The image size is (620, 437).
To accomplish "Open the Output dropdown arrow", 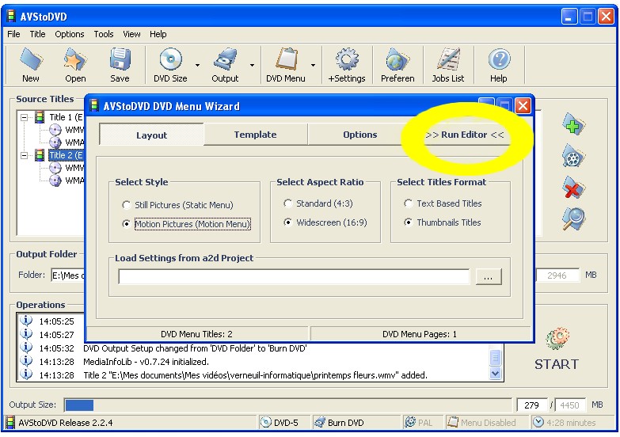I will point(252,66).
